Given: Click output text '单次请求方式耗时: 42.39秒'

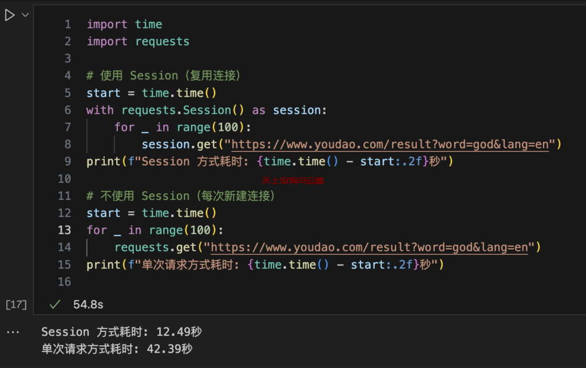Looking at the screenshot, I should point(117,349).
